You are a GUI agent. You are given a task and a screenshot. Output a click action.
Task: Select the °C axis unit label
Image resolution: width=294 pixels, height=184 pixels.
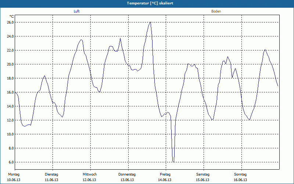pyautogui.click(x=12, y=17)
